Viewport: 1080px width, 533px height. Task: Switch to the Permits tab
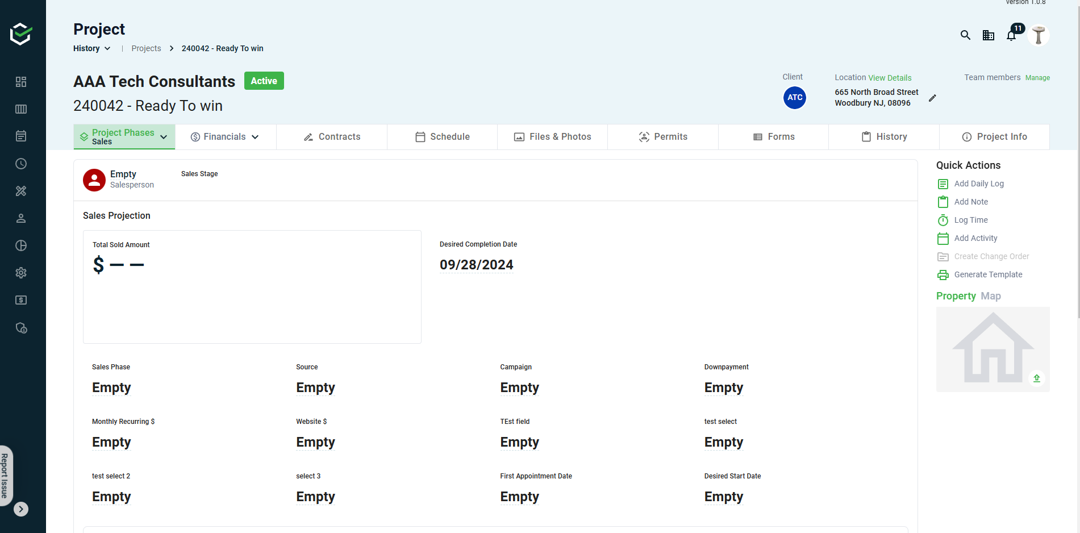(663, 137)
